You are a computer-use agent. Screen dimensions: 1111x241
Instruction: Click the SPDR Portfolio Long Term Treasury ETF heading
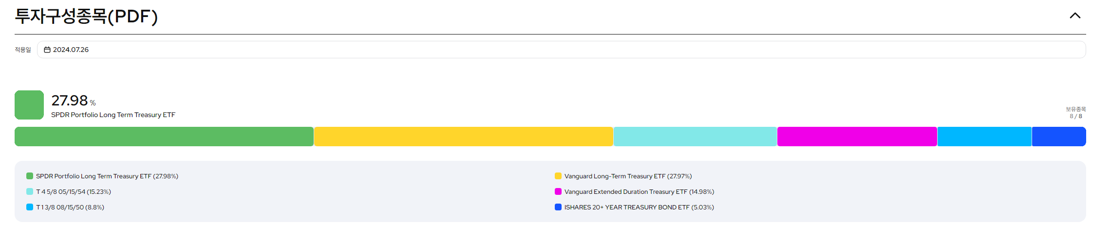[x=113, y=115]
